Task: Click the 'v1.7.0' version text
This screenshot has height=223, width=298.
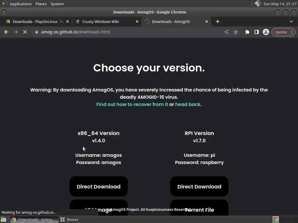Action: (199, 141)
